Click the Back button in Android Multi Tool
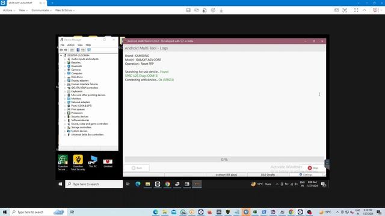Screen dimensions: 385x216 (x=137, y=168)
